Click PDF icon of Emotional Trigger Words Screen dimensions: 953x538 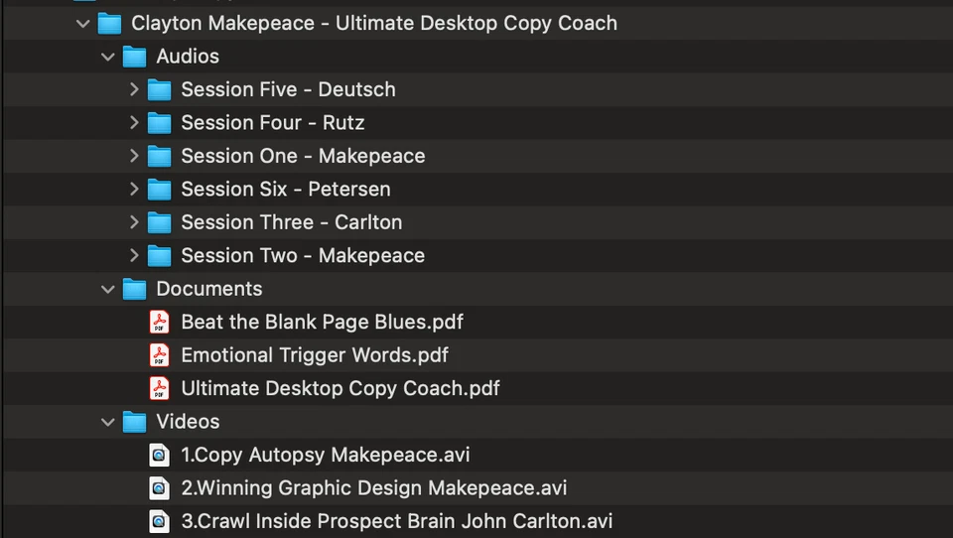tap(159, 355)
